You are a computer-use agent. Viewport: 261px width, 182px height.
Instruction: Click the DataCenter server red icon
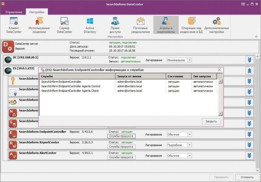point(8,47)
